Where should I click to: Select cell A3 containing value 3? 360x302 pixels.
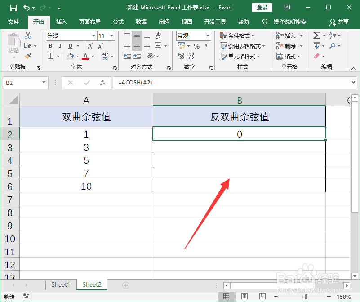tap(86, 147)
